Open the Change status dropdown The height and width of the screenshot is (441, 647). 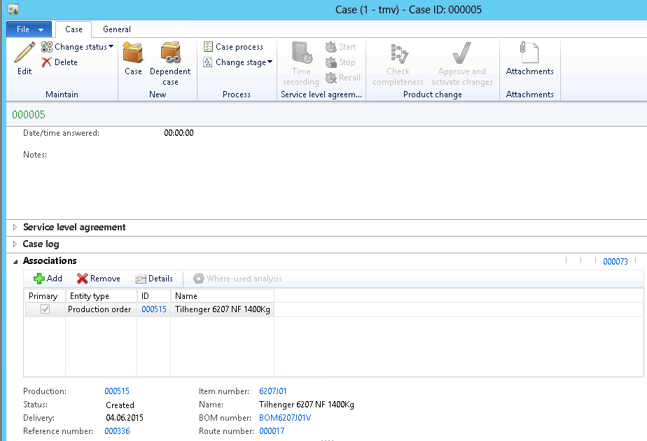pos(78,47)
